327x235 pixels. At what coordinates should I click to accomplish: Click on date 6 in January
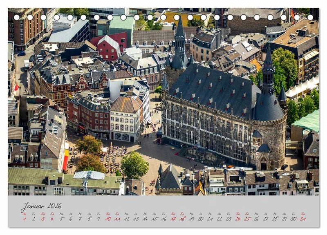coord(71,219)
